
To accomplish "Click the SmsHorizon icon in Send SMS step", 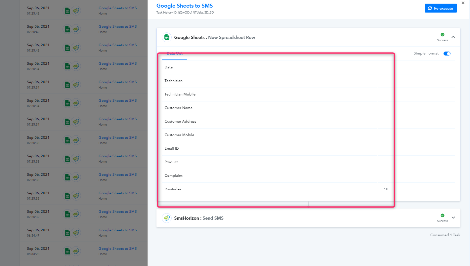I will tap(167, 218).
